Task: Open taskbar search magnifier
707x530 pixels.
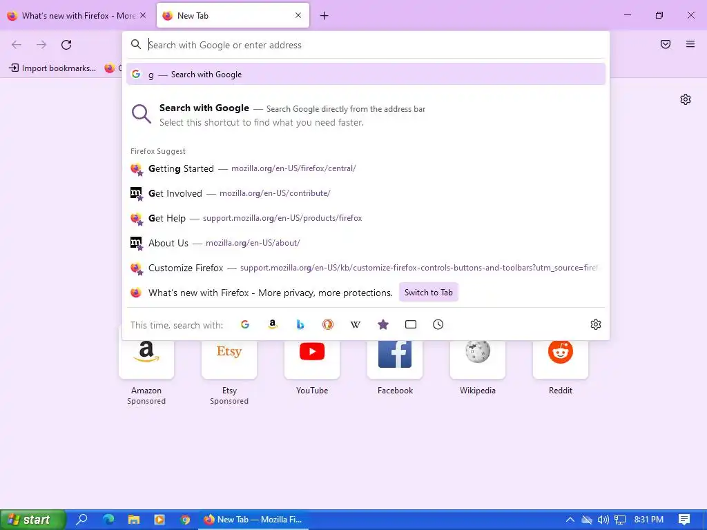Action: click(x=81, y=520)
